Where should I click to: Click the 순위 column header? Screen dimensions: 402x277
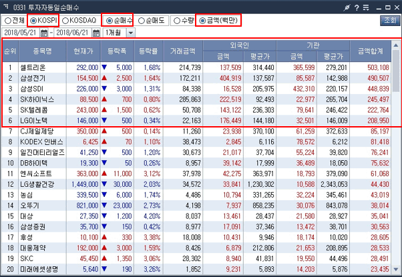[x=10, y=51]
